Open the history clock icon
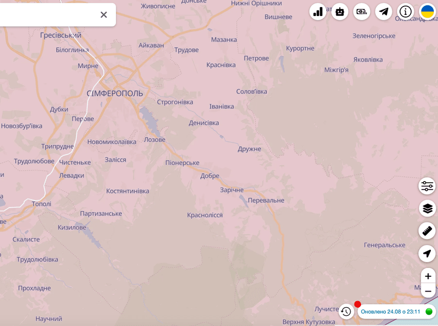This screenshot has width=438, height=326. pyautogui.click(x=346, y=311)
